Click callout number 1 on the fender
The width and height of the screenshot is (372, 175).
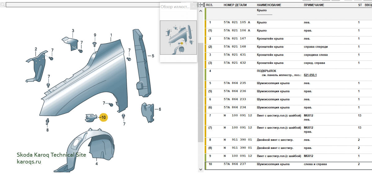pyautogui.click(x=111, y=35)
